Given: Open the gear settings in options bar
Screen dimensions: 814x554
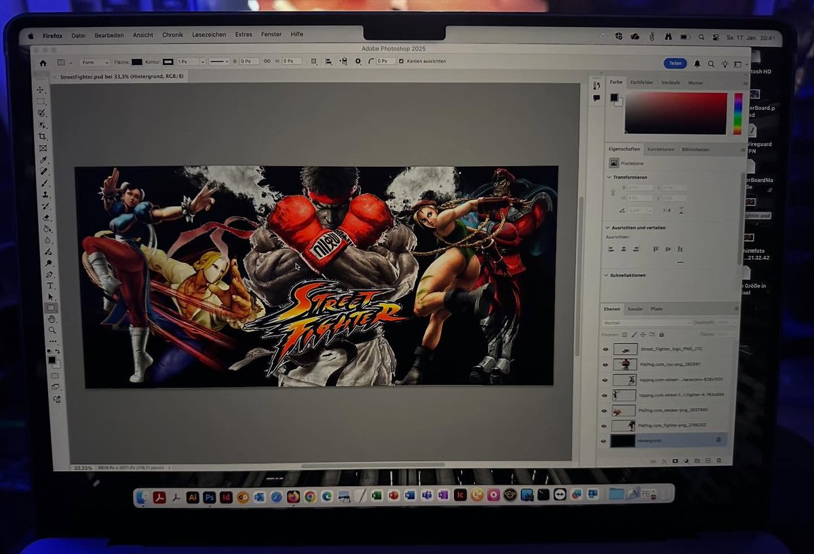Looking at the screenshot, I should coord(358,61).
